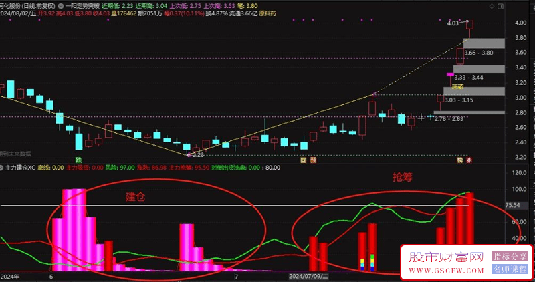
Task: Click the 3.03 - 3.15 price zone label
Action: coord(459,100)
